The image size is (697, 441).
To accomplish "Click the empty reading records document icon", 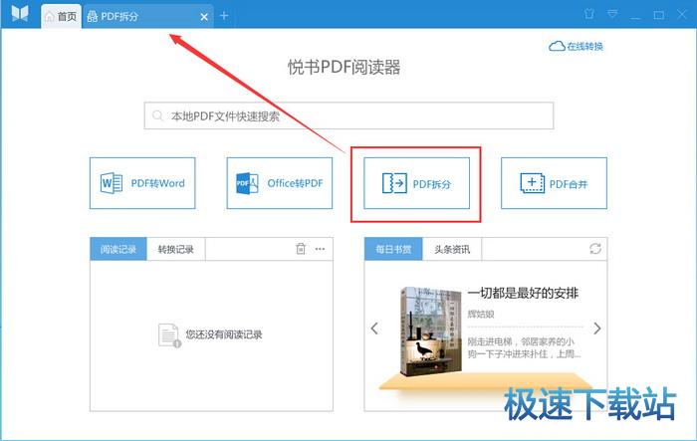I will click(x=169, y=335).
